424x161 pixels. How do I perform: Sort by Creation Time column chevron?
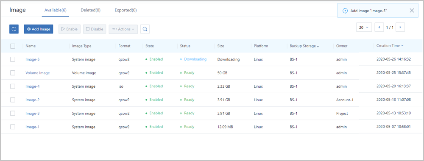[402, 46]
